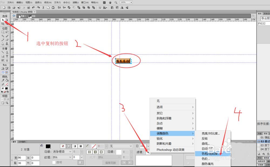Click the Print toolbar icon
270x167 pixels.
(28, 8)
